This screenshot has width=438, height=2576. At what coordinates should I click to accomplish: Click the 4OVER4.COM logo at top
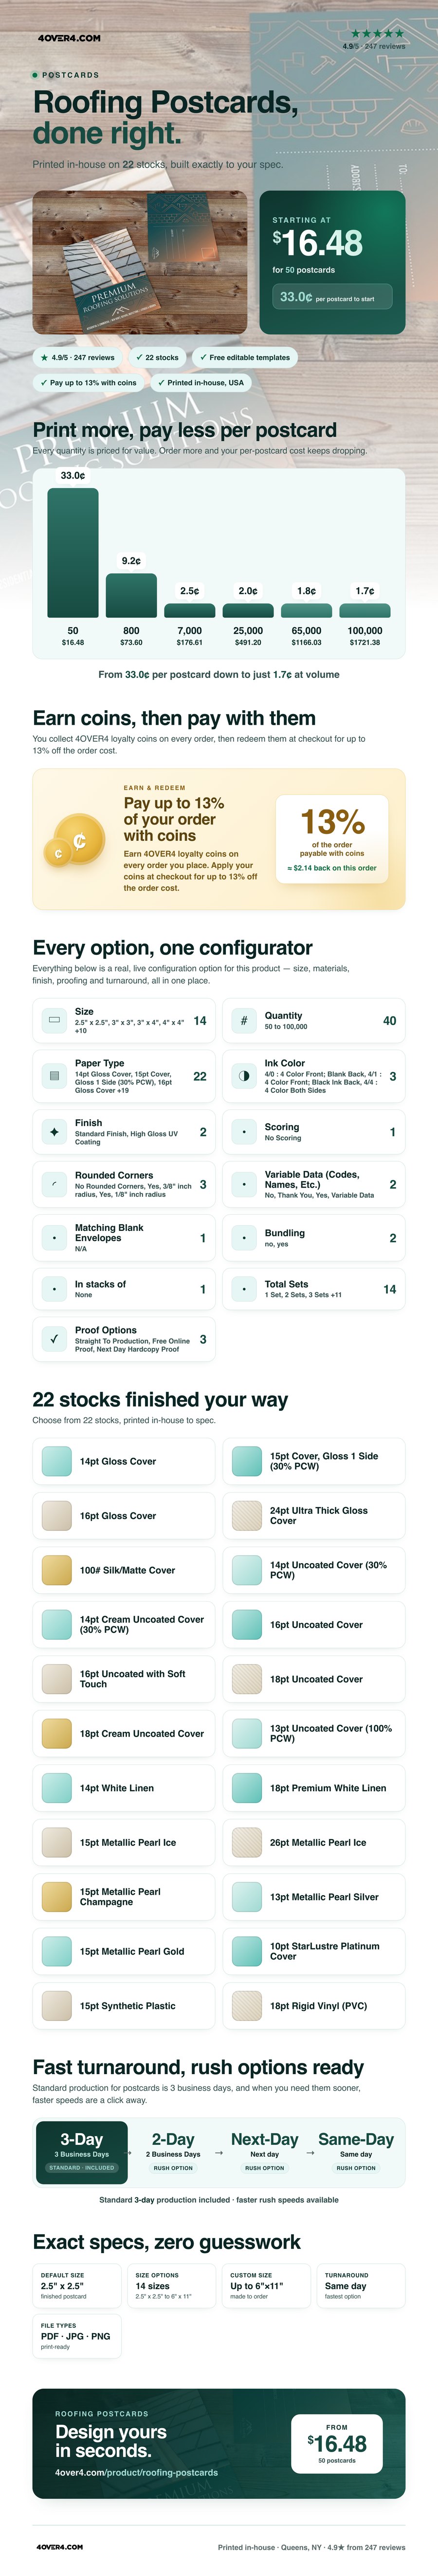tap(69, 38)
